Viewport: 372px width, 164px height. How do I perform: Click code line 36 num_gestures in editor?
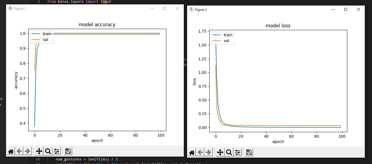[87, 159]
